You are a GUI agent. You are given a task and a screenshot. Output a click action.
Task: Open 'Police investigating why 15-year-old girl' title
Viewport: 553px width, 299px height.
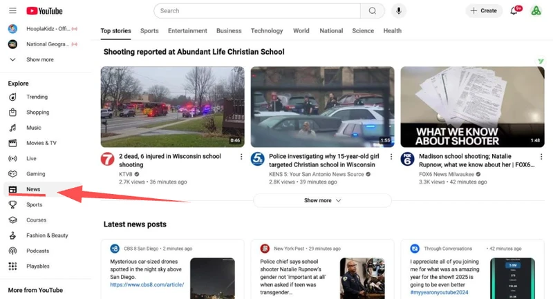pos(324,161)
